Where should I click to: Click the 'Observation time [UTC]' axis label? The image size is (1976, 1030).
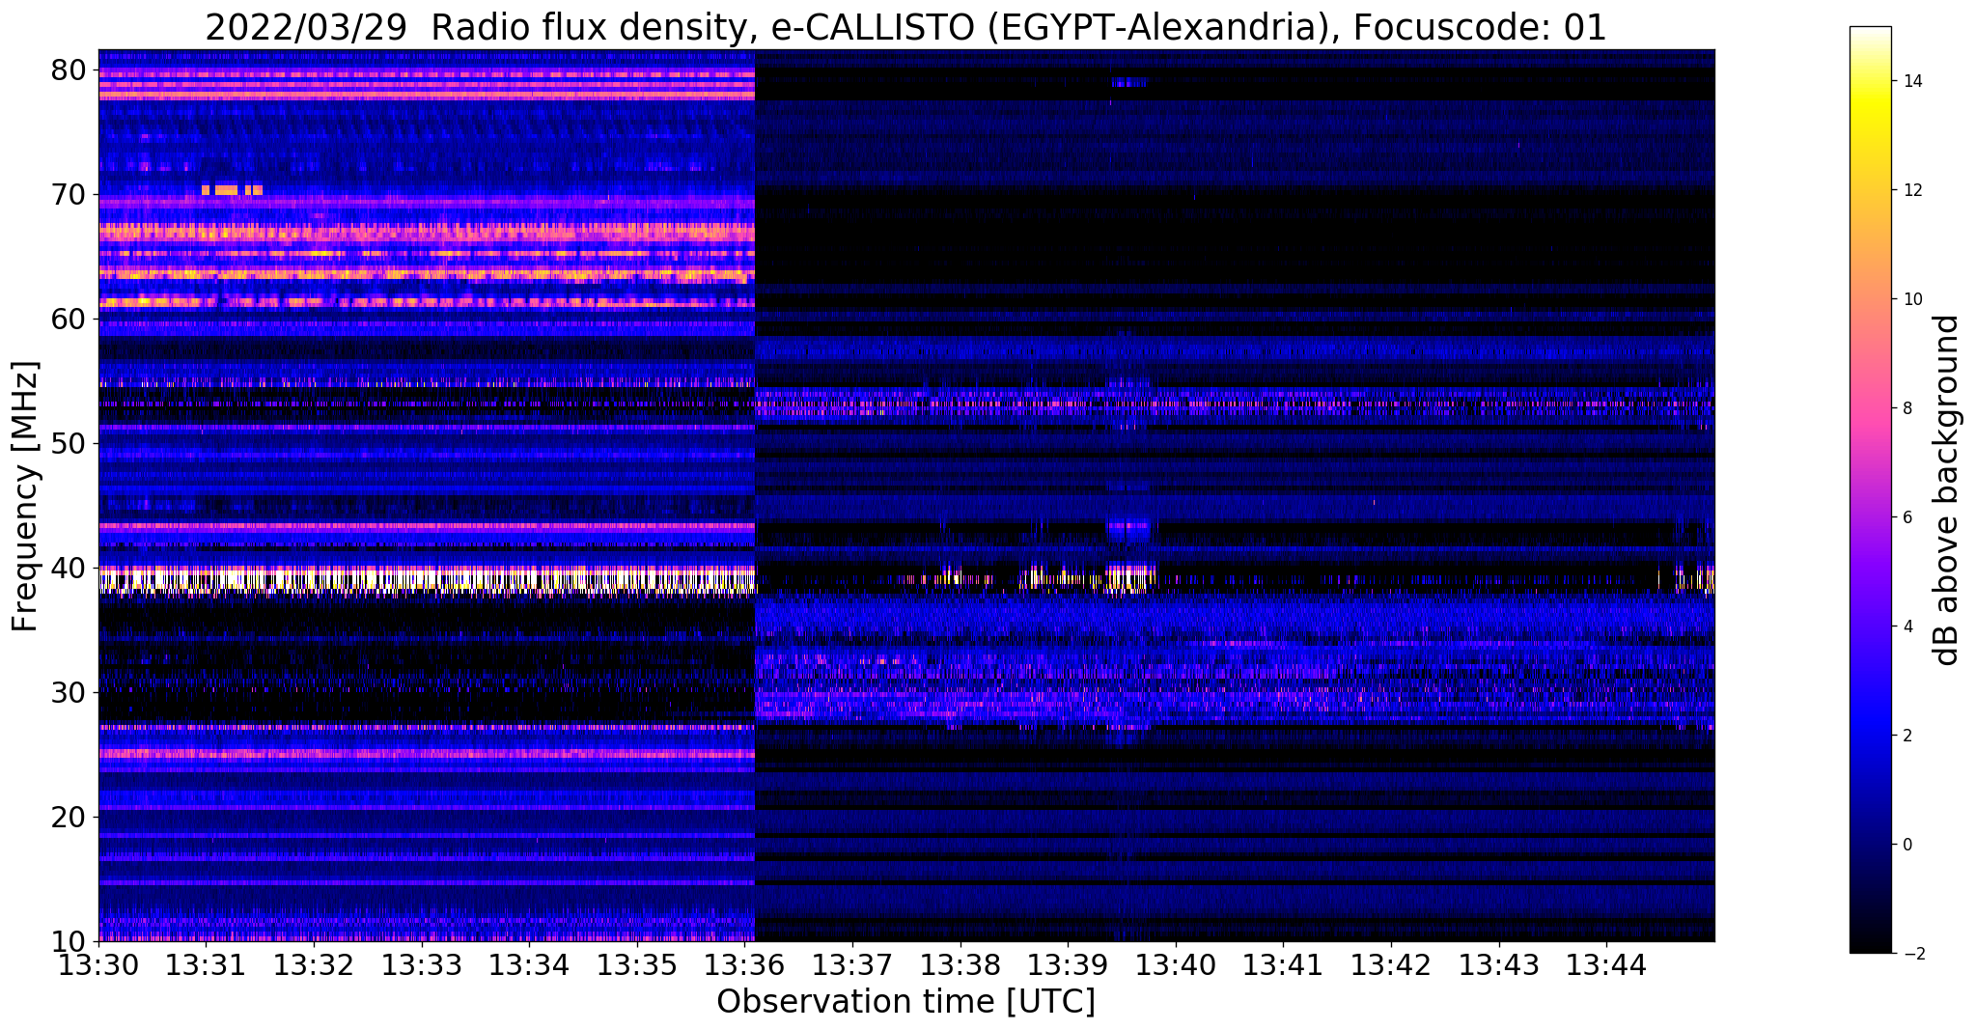905,1002
